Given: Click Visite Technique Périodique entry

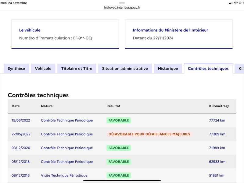Looking at the screenshot, I should pyautogui.click(x=64, y=175).
